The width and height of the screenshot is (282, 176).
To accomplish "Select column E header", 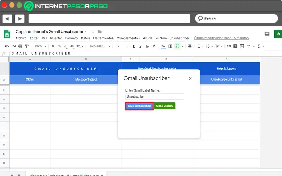I will (226, 59).
